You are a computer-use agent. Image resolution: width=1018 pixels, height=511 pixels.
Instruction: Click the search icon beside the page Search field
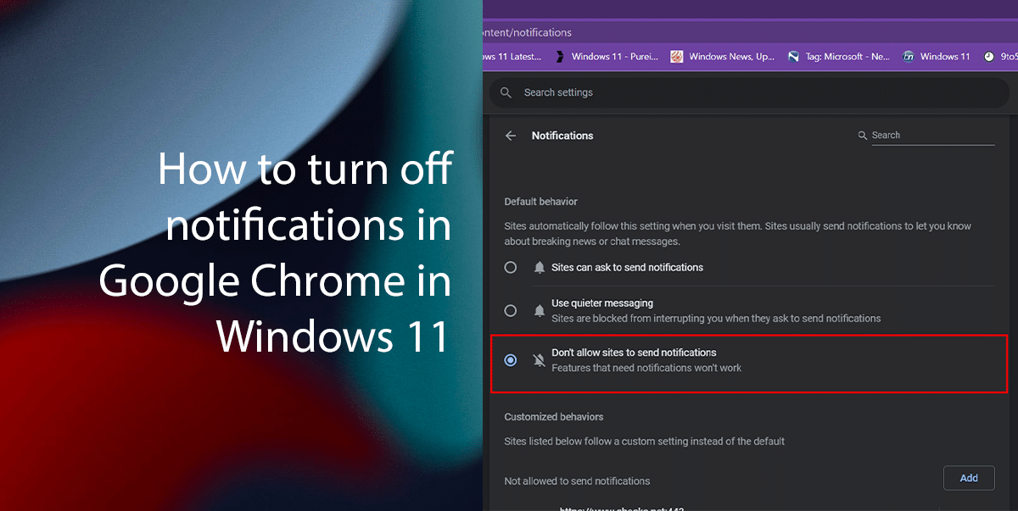click(x=862, y=135)
